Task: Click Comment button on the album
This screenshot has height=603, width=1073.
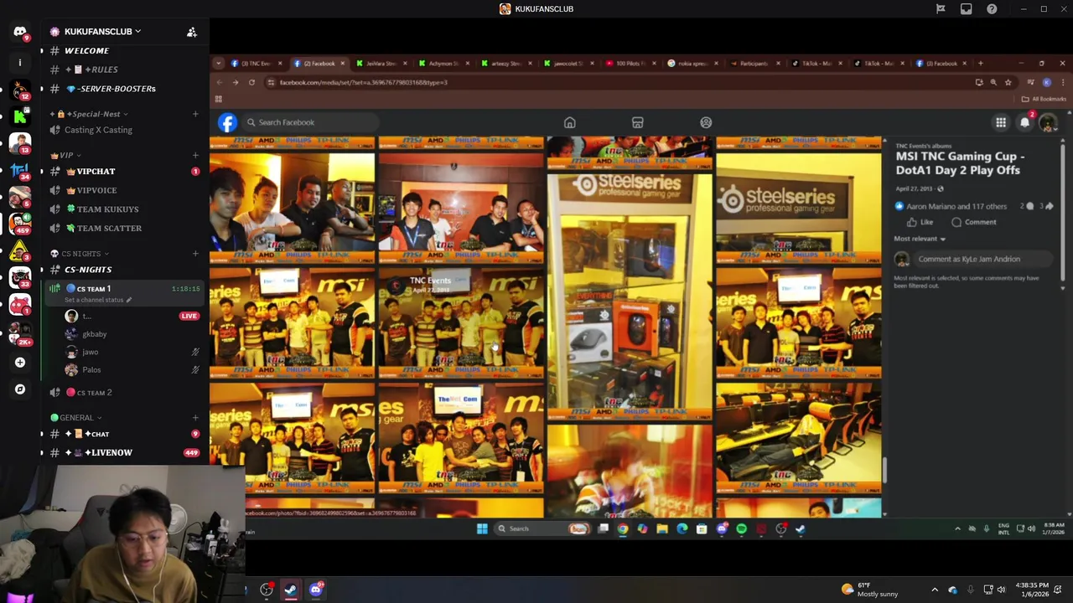Action: coord(974,222)
